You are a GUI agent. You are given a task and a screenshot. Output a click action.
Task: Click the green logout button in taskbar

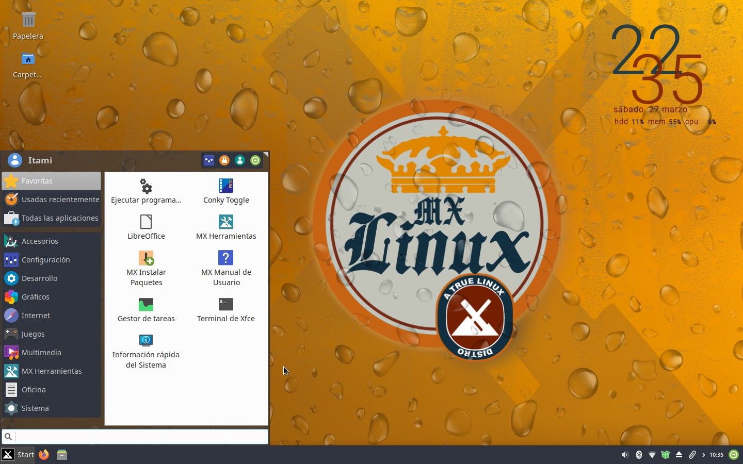(x=734, y=455)
